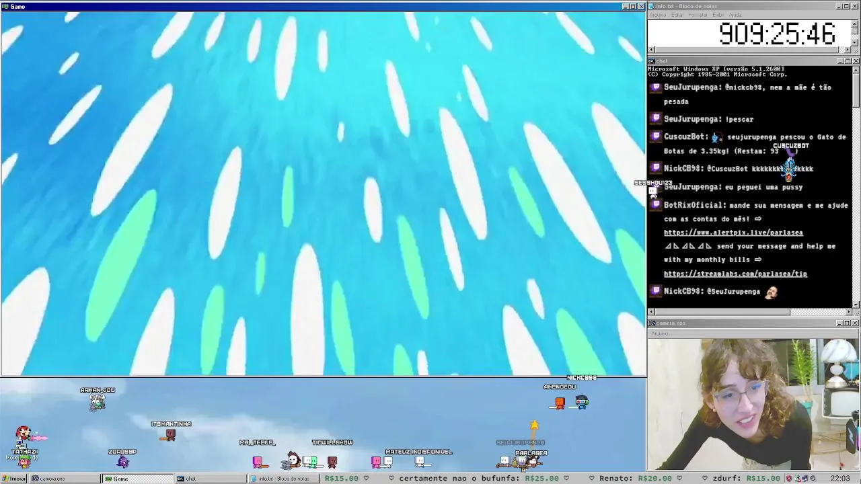The width and height of the screenshot is (861, 484).
Task: Open Exibir menu in Bloco de notas
Action: coord(718,15)
